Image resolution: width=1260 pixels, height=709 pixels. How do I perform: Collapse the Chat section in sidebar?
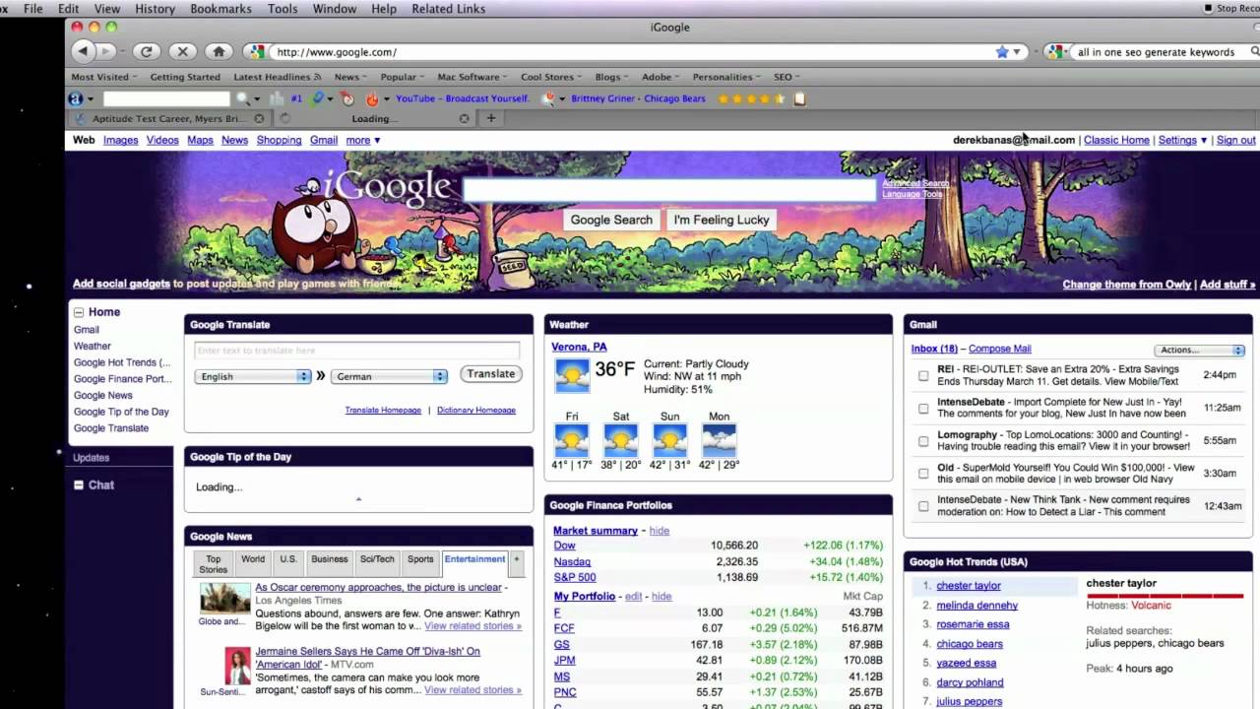pyautogui.click(x=79, y=484)
